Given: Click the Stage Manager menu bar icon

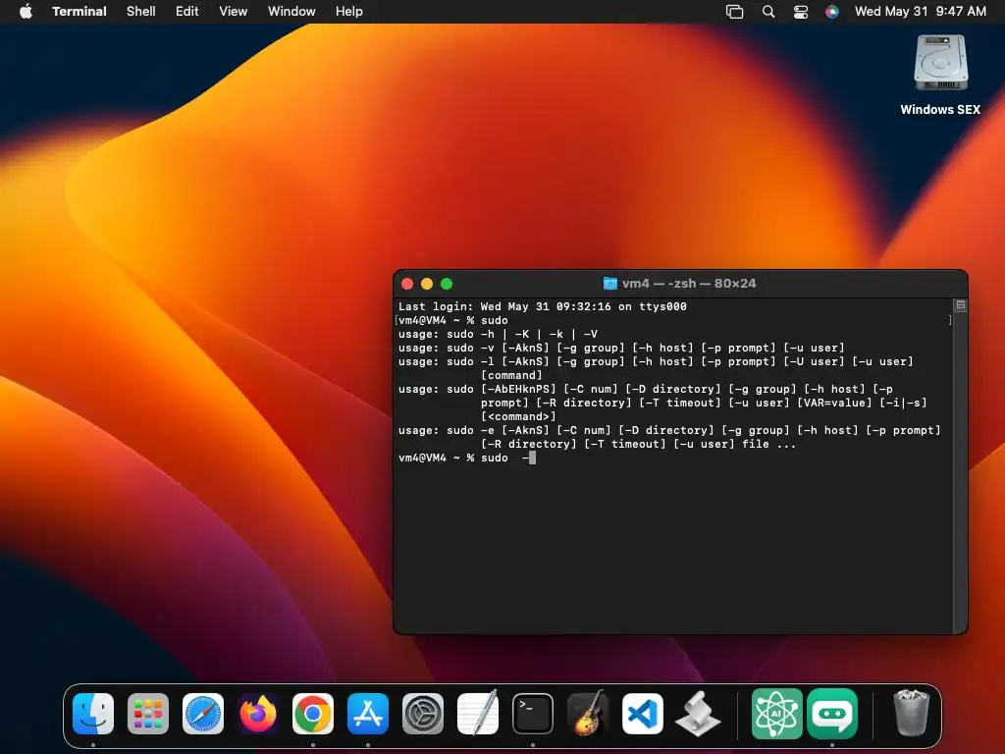Looking at the screenshot, I should click(734, 12).
